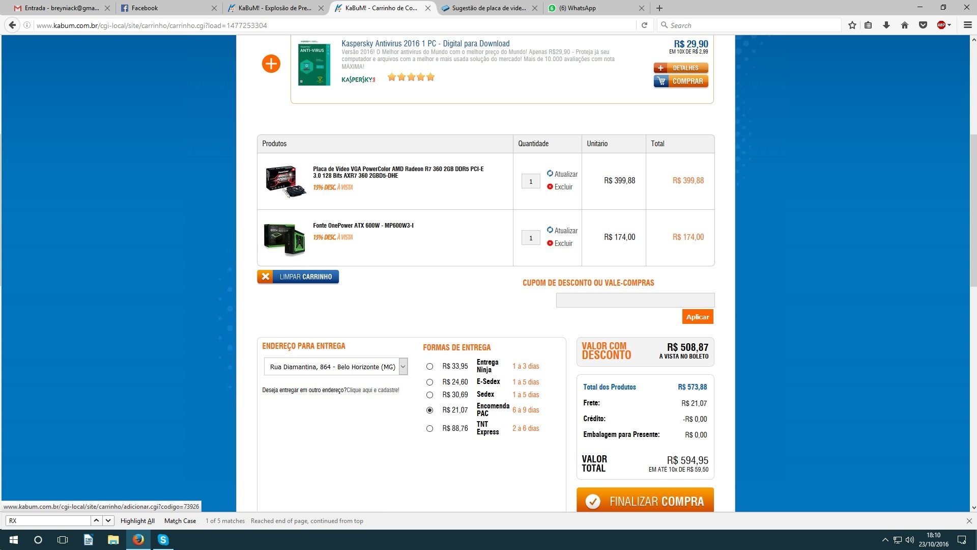This screenshot has width=977, height=550.
Task: Select E-Sedex shipping option
Action: tap(429, 382)
